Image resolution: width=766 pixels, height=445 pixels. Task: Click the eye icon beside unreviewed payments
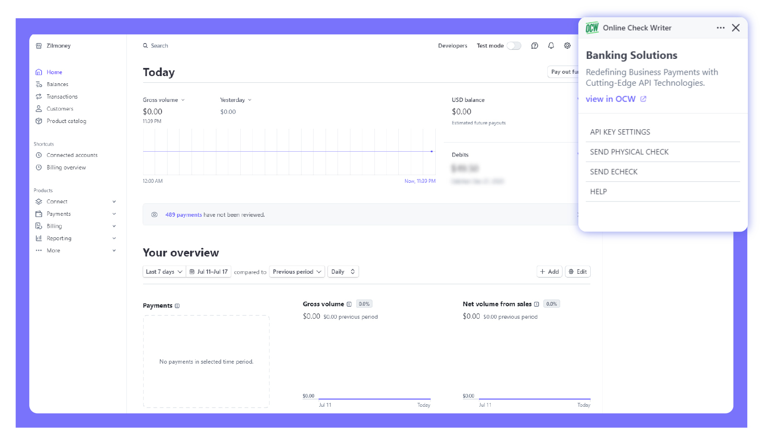[x=154, y=215]
